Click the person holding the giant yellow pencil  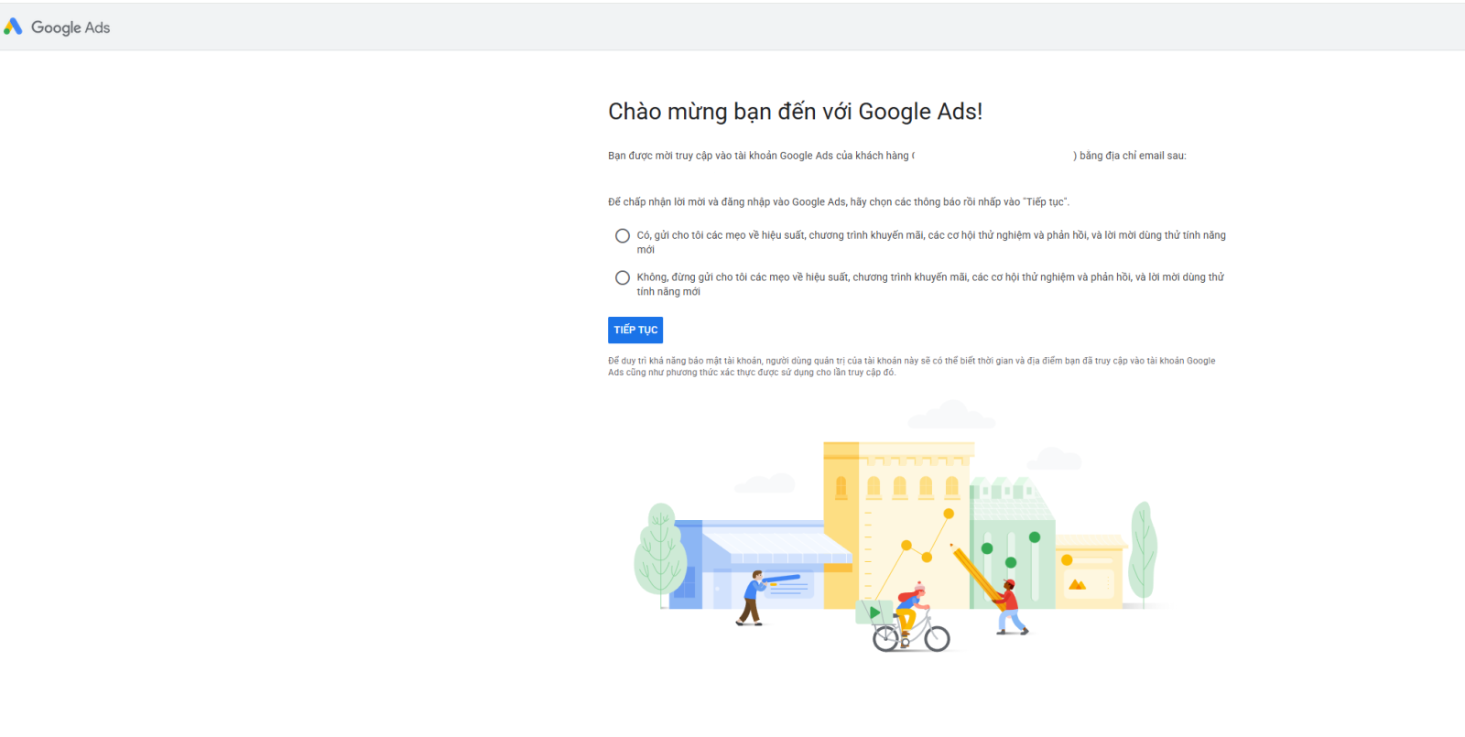1010,606
